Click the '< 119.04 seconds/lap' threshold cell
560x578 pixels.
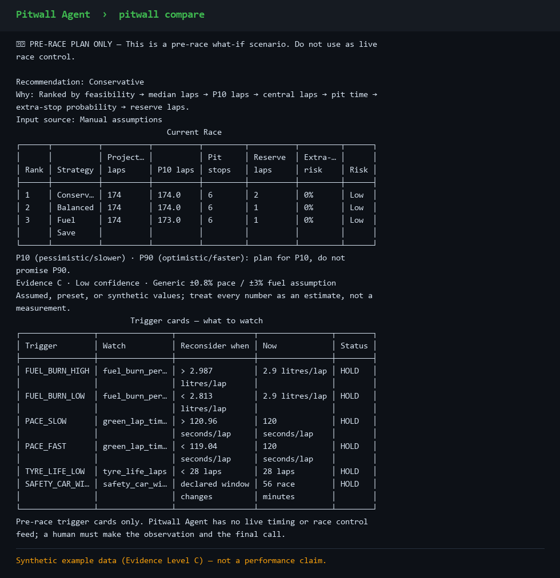(206, 452)
